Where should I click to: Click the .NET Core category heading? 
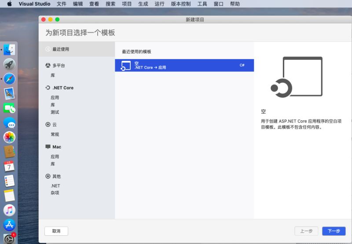tap(63, 88)
